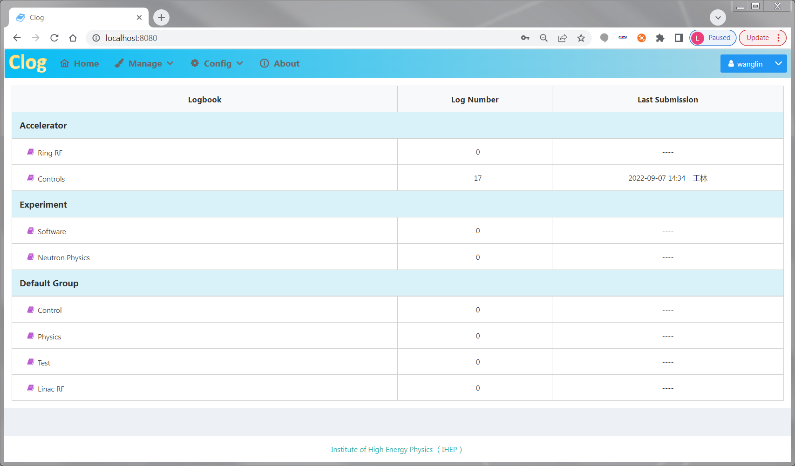Click the Neutron Physics logbook icon
795x466 pixels.
click(x=31, y=257)
